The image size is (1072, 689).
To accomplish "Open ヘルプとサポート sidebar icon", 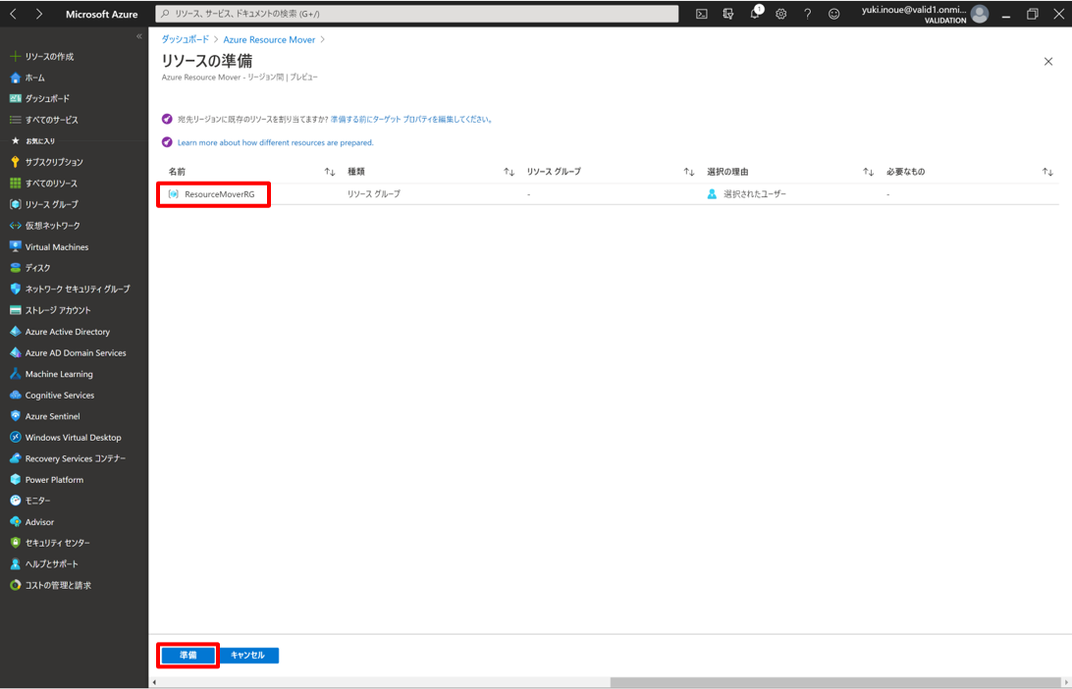I will point(15,564).
